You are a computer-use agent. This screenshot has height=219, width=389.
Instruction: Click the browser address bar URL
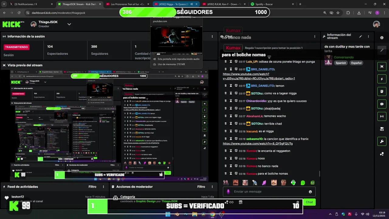(x=58, y=13)
